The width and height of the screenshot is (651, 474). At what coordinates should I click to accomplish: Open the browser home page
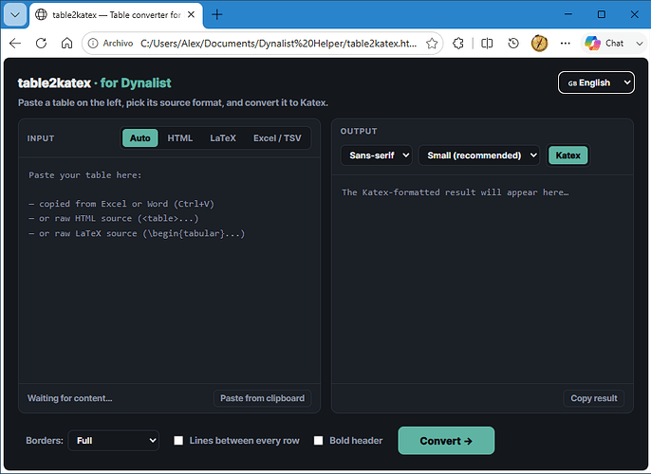(x=66, y=43)
